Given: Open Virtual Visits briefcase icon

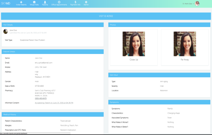Looking at the screenshot, I should pyautogui.click(x=34, y=2).
